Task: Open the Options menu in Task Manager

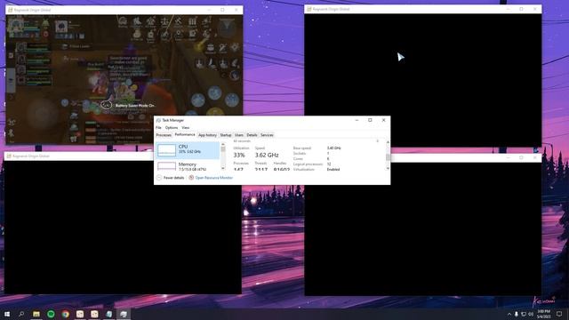Action: pos(172,128)
